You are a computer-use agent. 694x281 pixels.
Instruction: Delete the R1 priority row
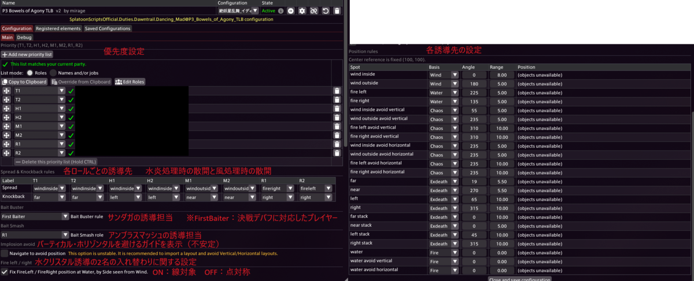337,144
